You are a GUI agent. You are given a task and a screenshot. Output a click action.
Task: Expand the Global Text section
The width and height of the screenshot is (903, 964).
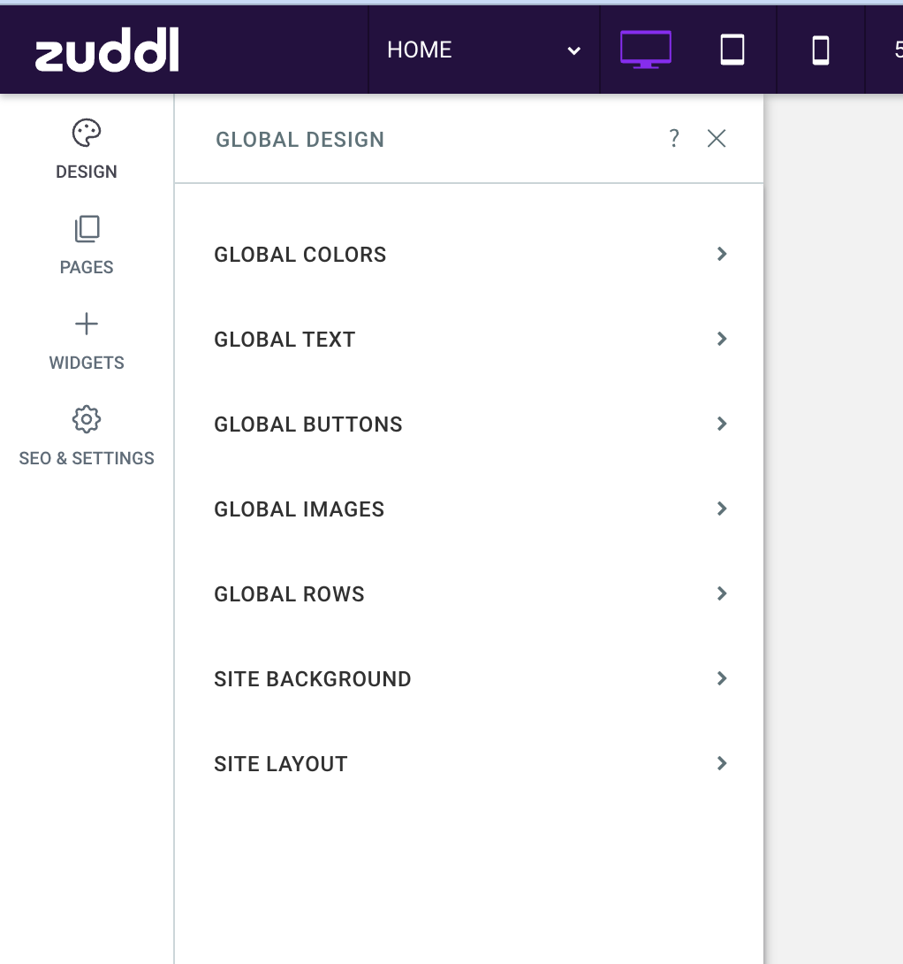tap(468, 339)
